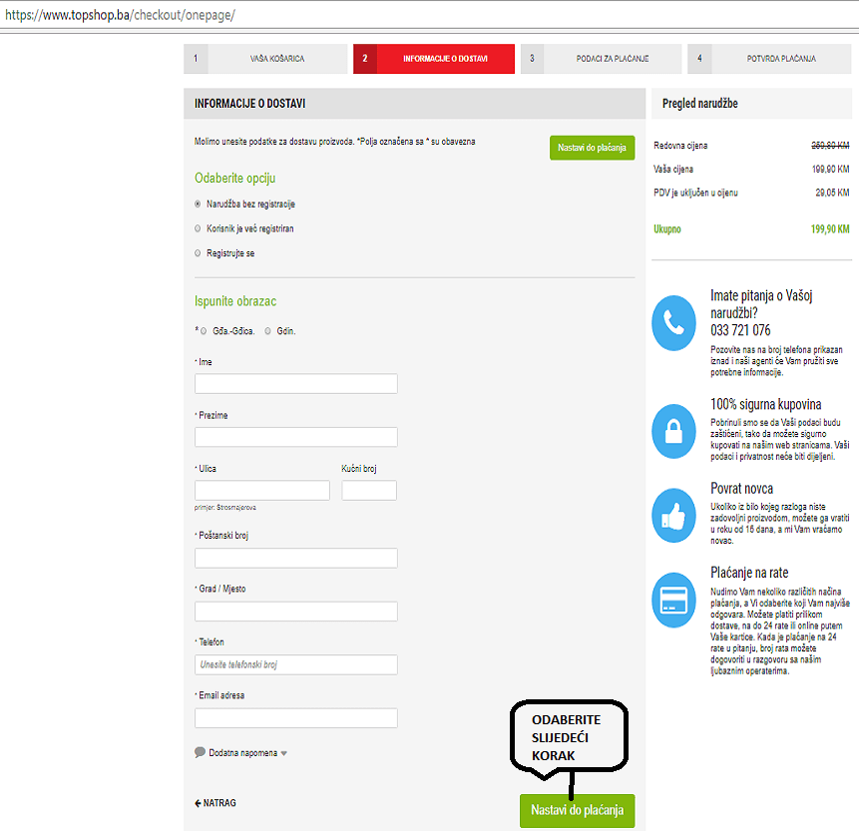Click inside the Prezime input field
859x831 pixels.
pyautogui.click(x=296, y=437)
